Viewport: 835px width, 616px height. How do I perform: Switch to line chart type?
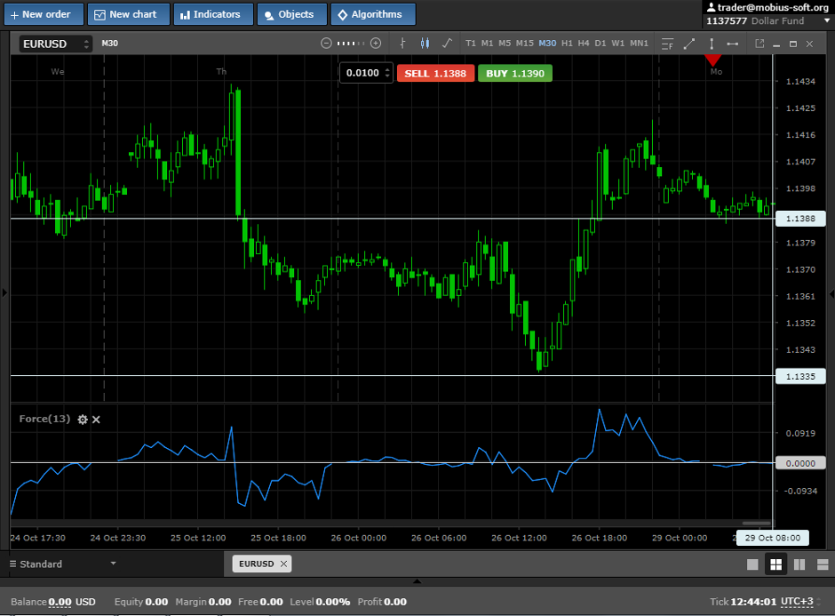[x=448, y=44]
